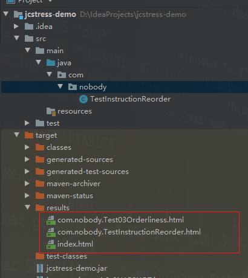Collapse the src folder arrow
This screenshot has height=278, width=248.
(17, 38)
